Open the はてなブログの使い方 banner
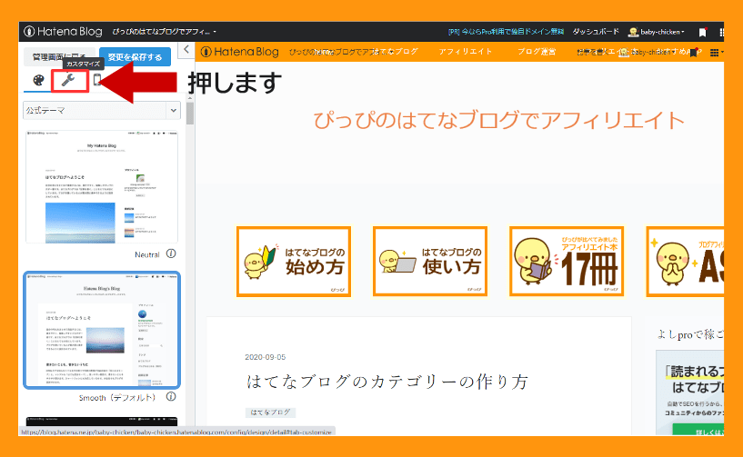This screenshot has height=457, width=743. click(430, 262)
